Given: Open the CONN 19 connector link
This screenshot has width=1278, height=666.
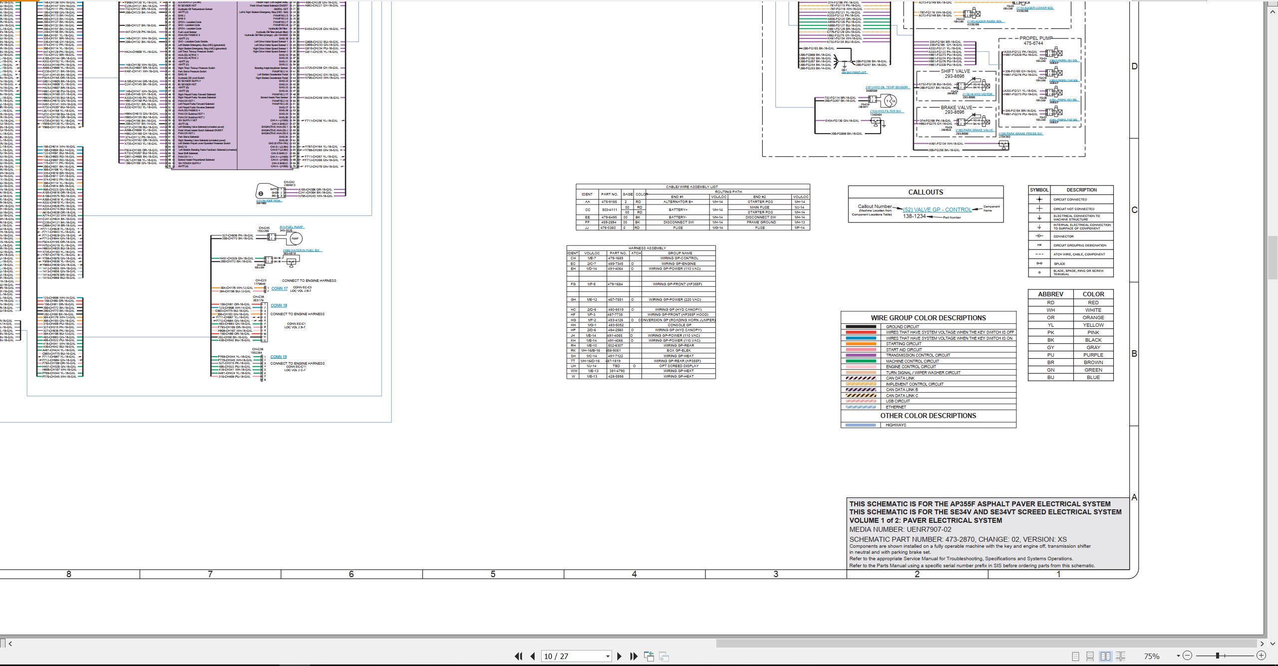Looking at the screenshot, I should (279, 357).
